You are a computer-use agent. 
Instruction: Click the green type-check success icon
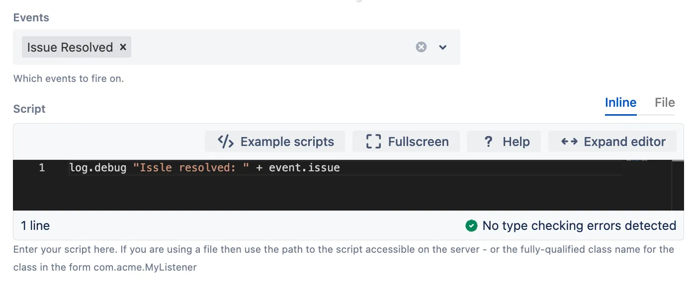[x=471, y=226]
